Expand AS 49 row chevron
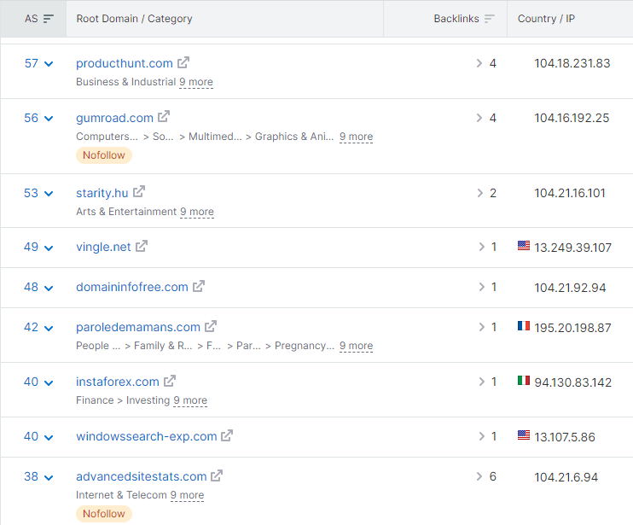This screenshot has height=525, width=633. click(49, 248)
